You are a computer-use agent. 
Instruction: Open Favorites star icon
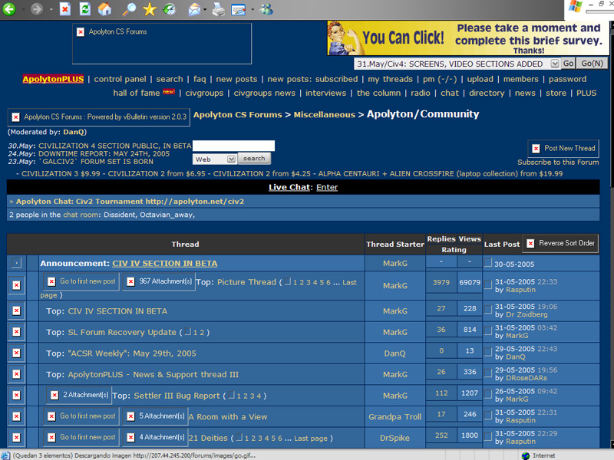[x=149, y=9]
